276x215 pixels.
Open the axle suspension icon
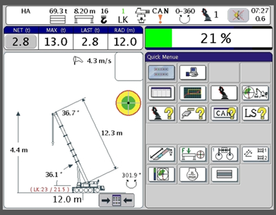click(224, 154)
